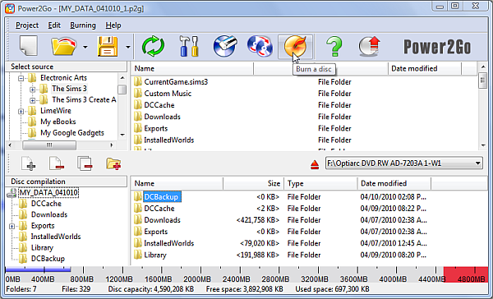This screenshot has width=493, height=299.
Task: Expand The Sims 3 Create A node
Action: pyautogui.click(x=32, y=100)
